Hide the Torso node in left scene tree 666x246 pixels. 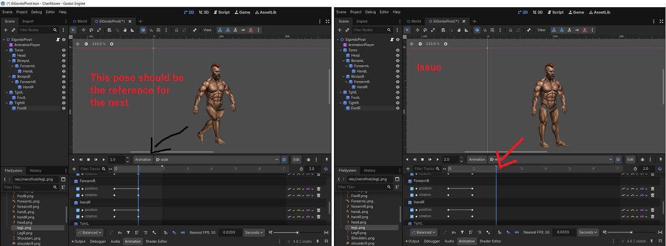click(x=63, y=50)
